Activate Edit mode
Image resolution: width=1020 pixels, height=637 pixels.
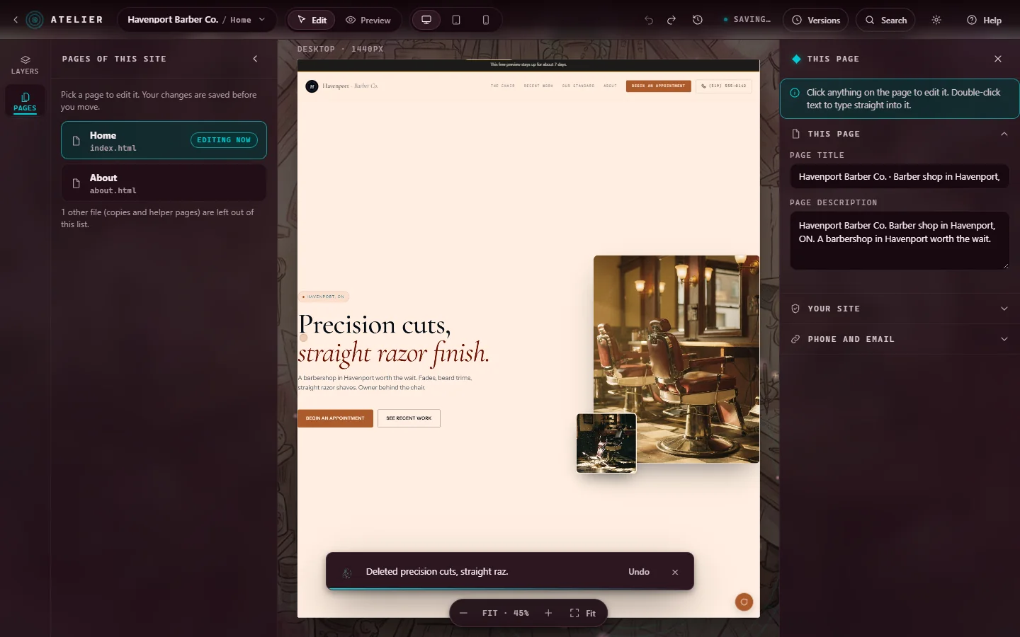click(x=312, y=20)
